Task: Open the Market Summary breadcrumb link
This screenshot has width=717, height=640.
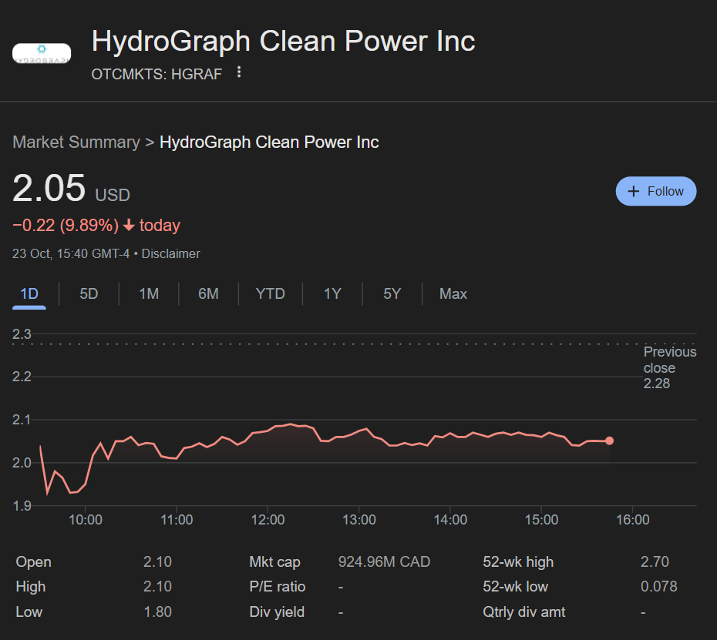Action: tap(76, 142)
